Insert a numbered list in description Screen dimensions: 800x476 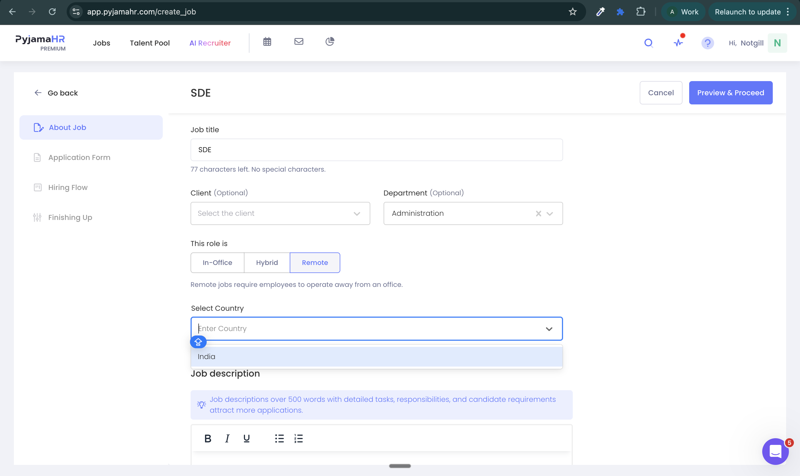click(298, 439)
